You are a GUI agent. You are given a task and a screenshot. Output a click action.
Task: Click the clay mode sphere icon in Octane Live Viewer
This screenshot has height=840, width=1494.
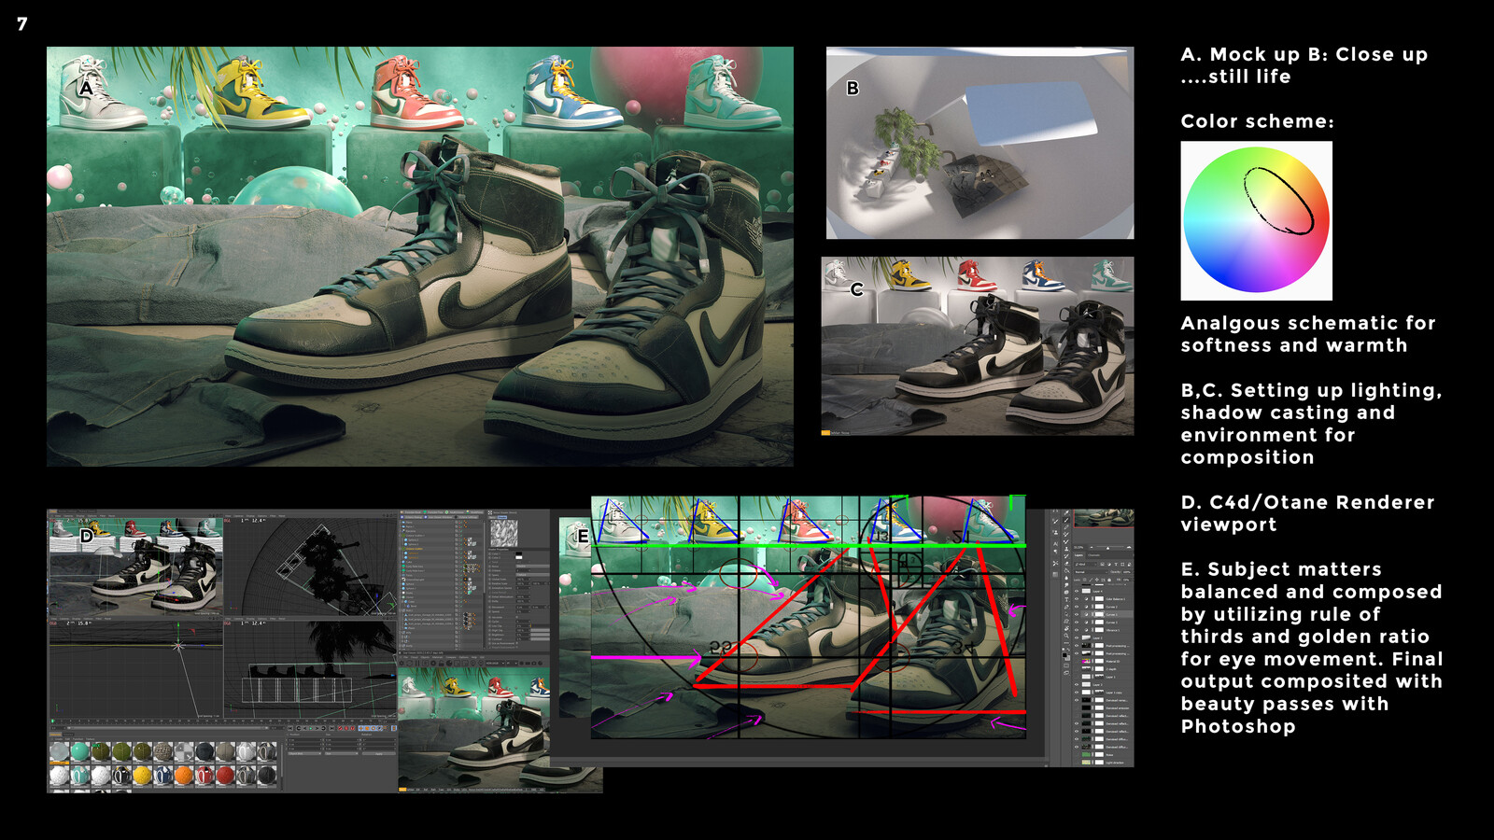[449, 663]
